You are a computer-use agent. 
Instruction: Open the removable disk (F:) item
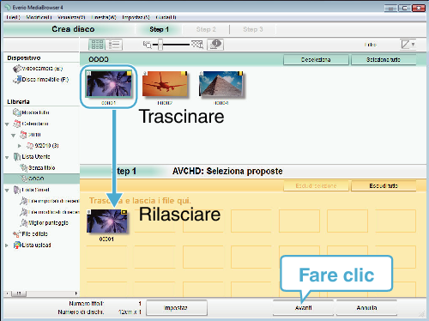coord(41,80)
